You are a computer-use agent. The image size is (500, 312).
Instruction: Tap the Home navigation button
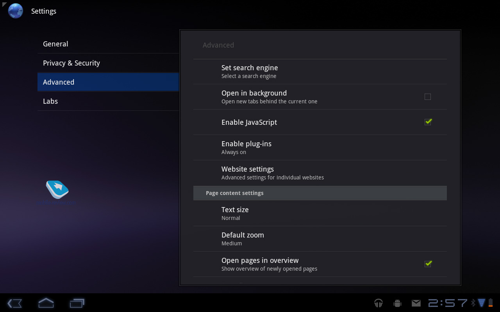(46, 303)
